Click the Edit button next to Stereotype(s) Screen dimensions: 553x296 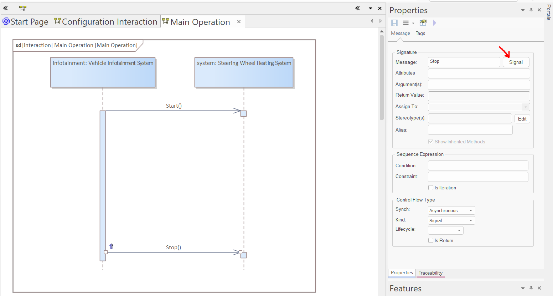click(522, 119)
